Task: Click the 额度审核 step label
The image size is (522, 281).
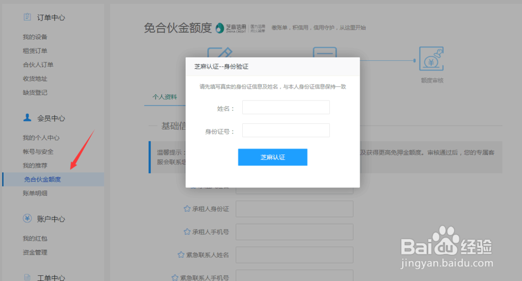Action: [x=432, y=80]
